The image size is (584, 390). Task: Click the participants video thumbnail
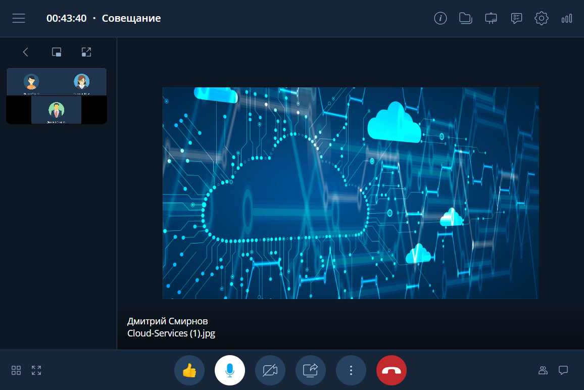(57, 95)
